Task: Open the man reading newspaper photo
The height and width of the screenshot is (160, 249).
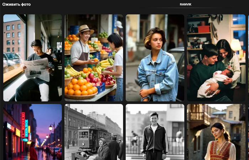Action: tap(33, 58)
